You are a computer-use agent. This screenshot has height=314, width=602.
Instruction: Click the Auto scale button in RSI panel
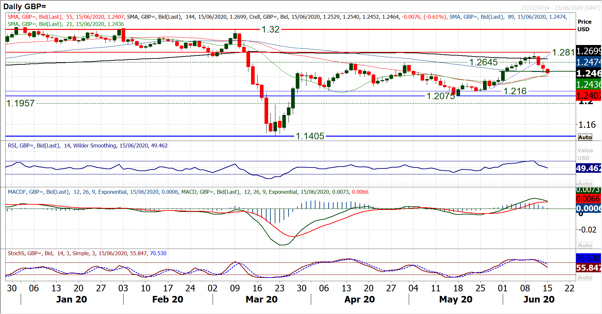[585, 184]
